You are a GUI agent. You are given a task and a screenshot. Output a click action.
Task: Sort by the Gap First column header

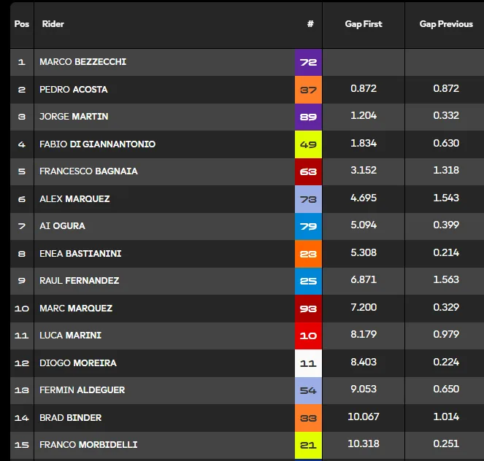364,24
